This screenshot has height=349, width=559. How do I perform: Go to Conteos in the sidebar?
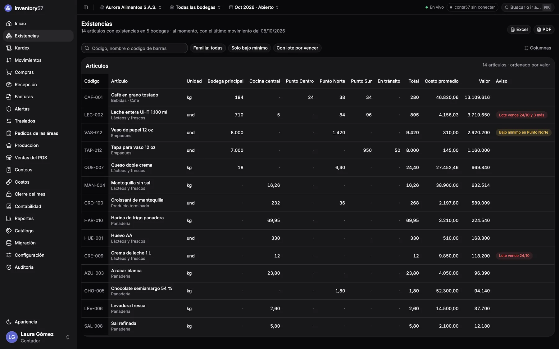(x=38, y=170)
